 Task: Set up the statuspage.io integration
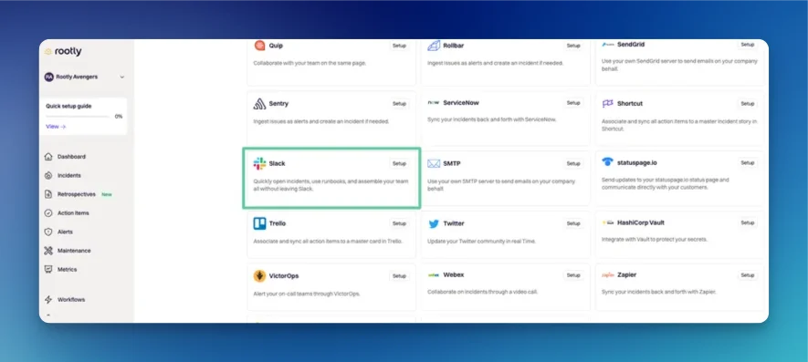(748, 162)
